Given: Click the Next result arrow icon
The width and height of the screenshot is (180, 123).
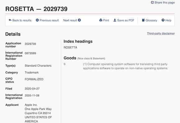Looking at the screenshot, I should tap(79, 20).
